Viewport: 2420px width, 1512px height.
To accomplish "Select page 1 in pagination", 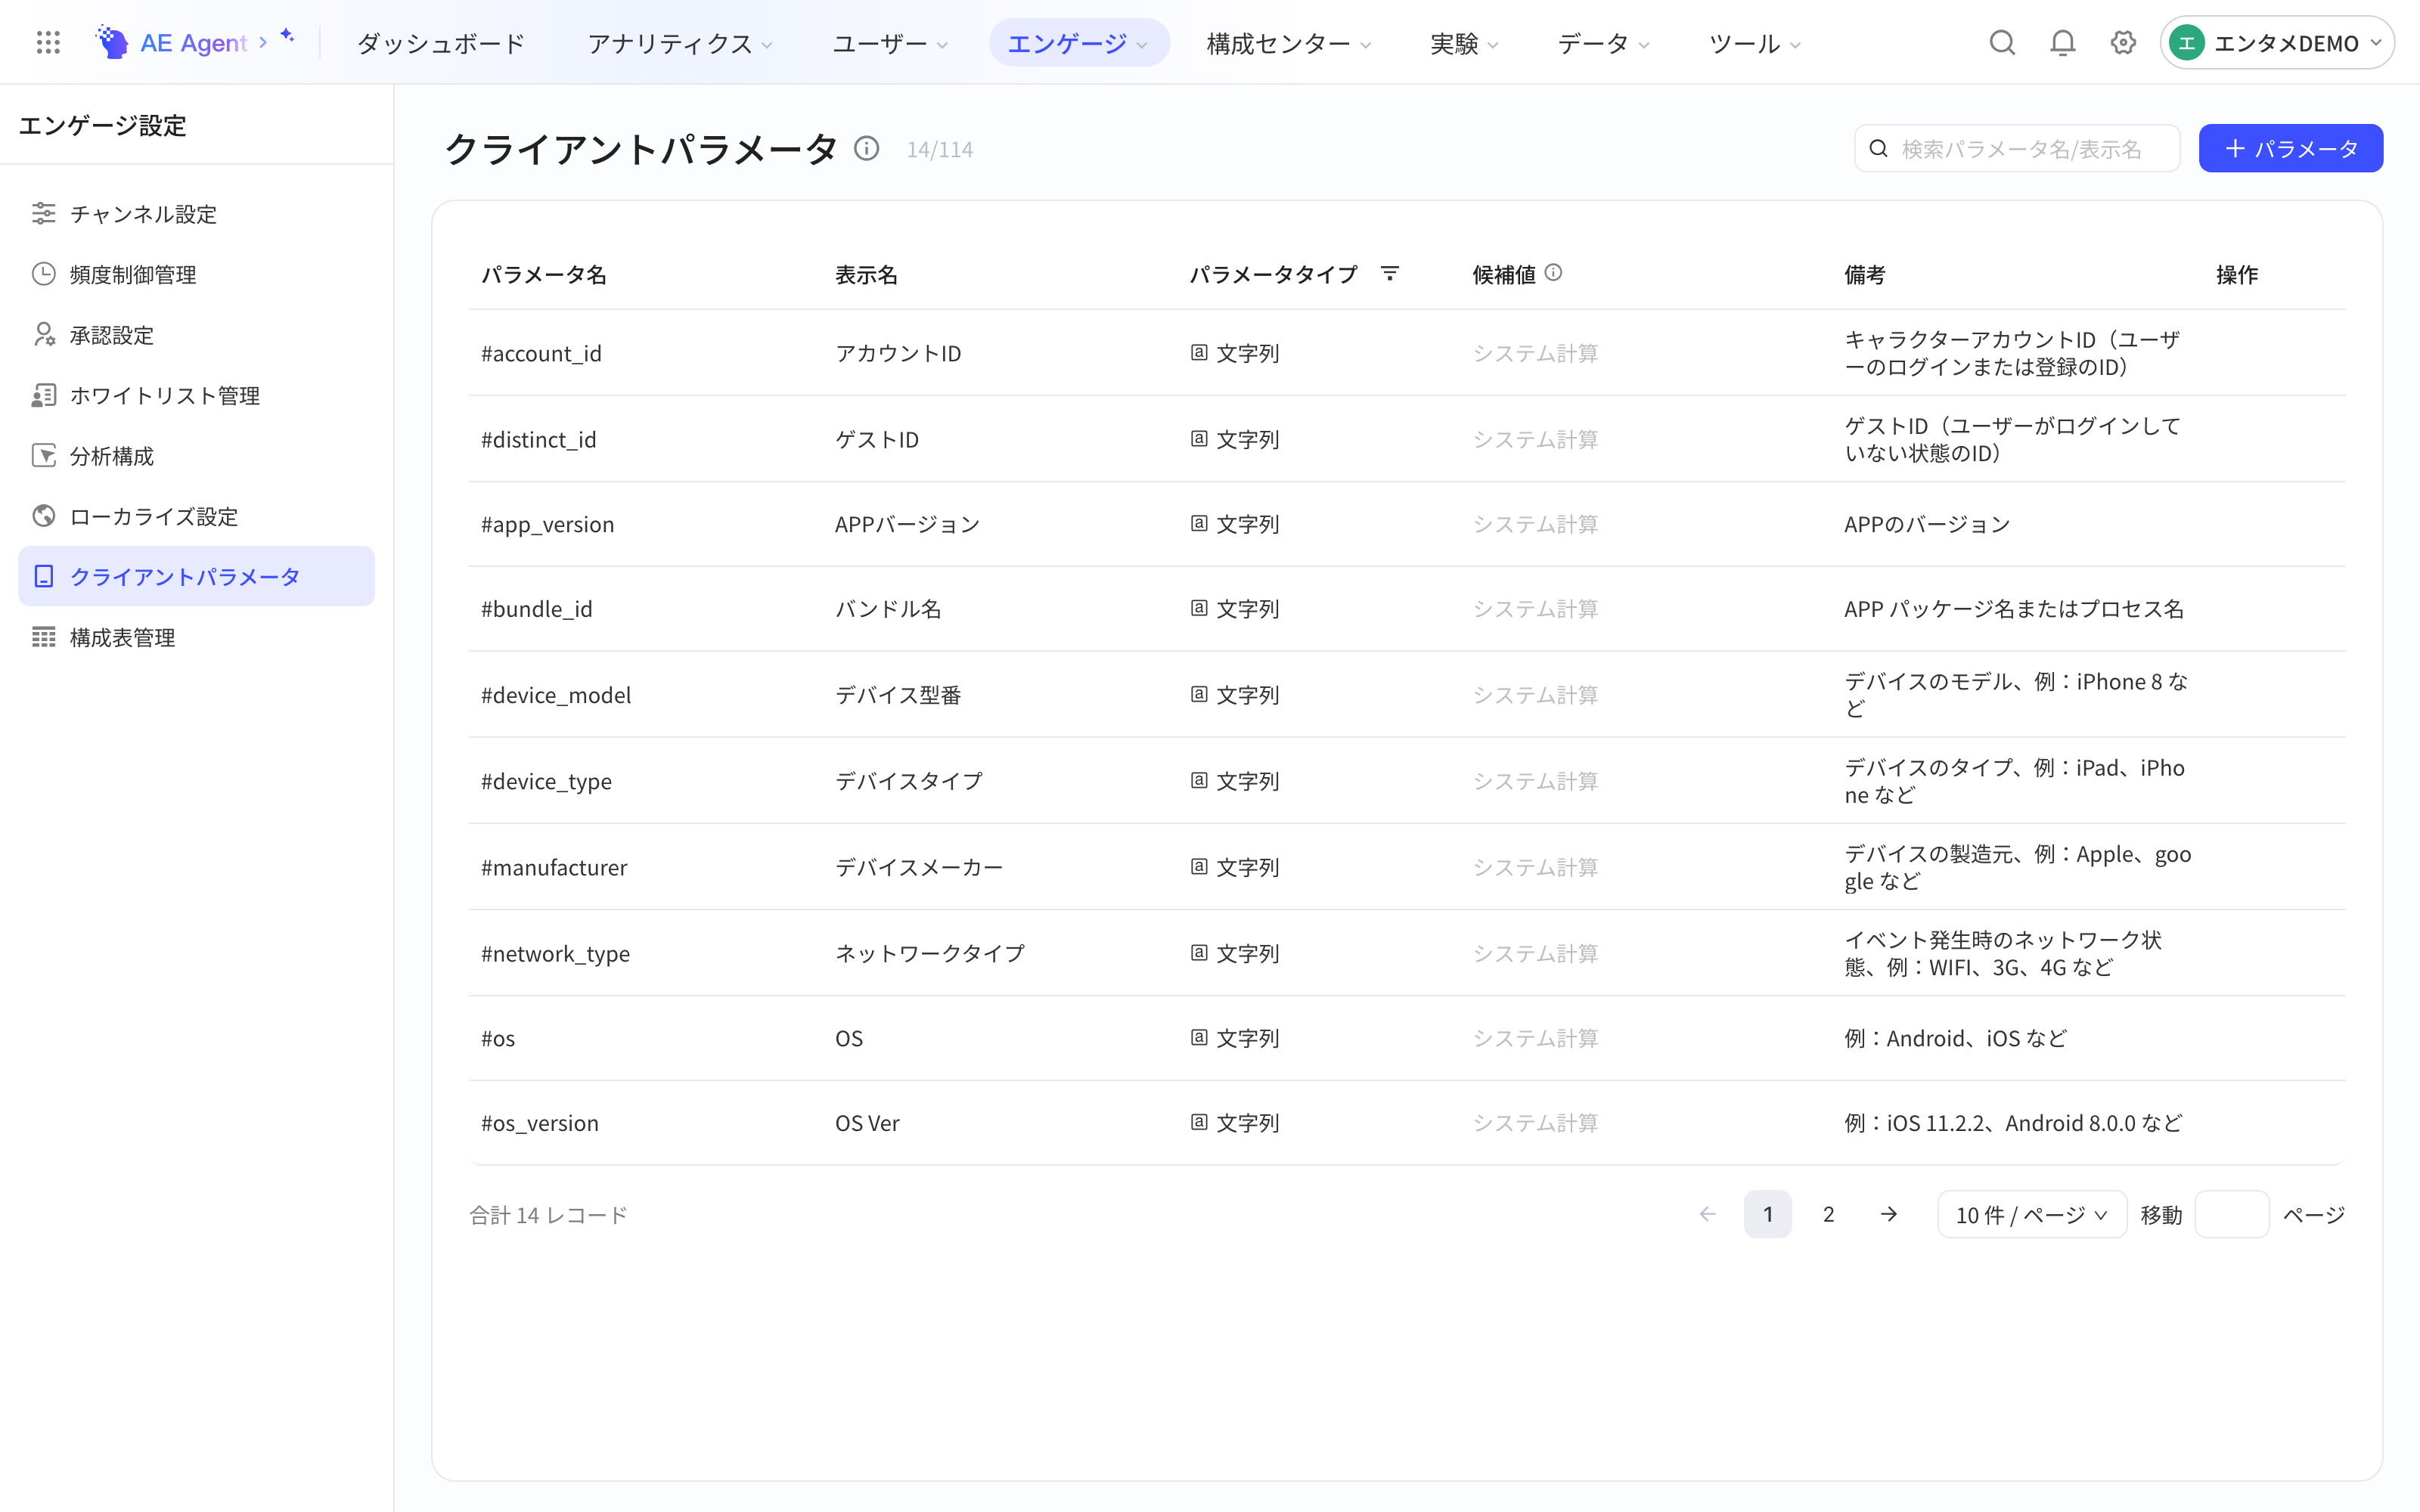I will [x=1767, y=1214].
